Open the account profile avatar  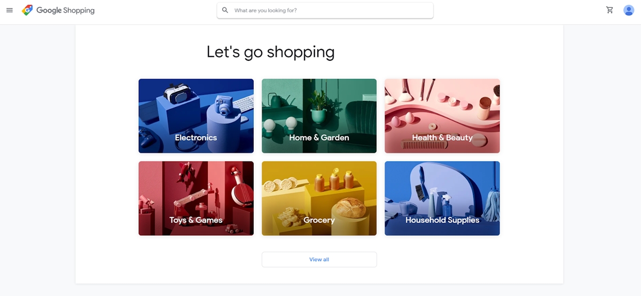(629, 10)
